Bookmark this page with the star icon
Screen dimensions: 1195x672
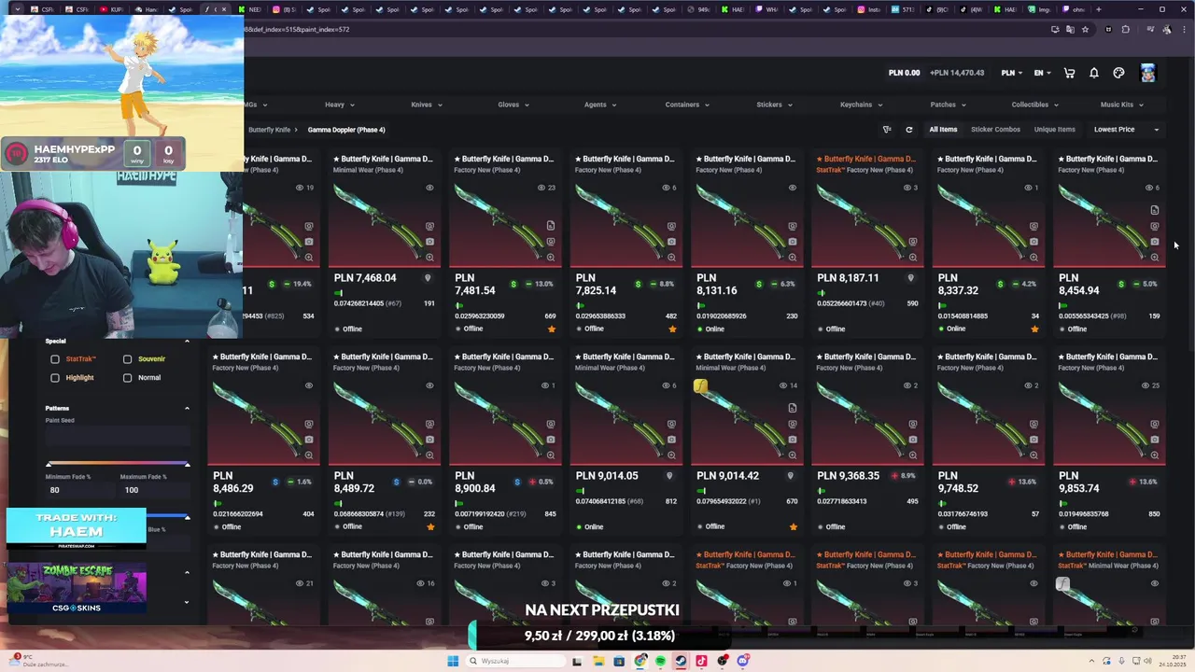click(x=1085, y=29)
